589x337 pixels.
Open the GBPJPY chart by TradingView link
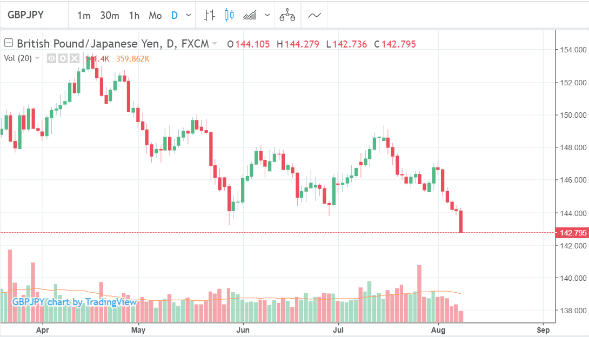75,302
